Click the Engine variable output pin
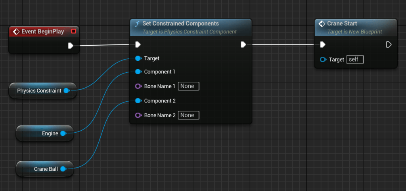Screen dimensions: 406x191 63,134
